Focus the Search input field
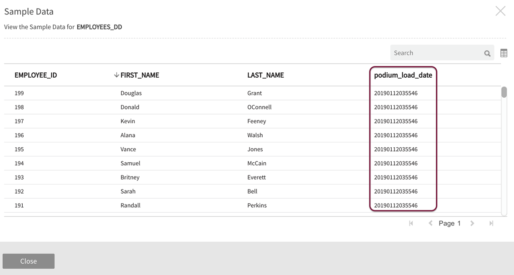 click(436, 53)
